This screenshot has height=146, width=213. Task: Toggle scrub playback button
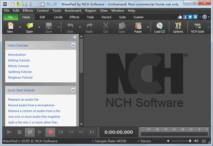click(40, 132)
